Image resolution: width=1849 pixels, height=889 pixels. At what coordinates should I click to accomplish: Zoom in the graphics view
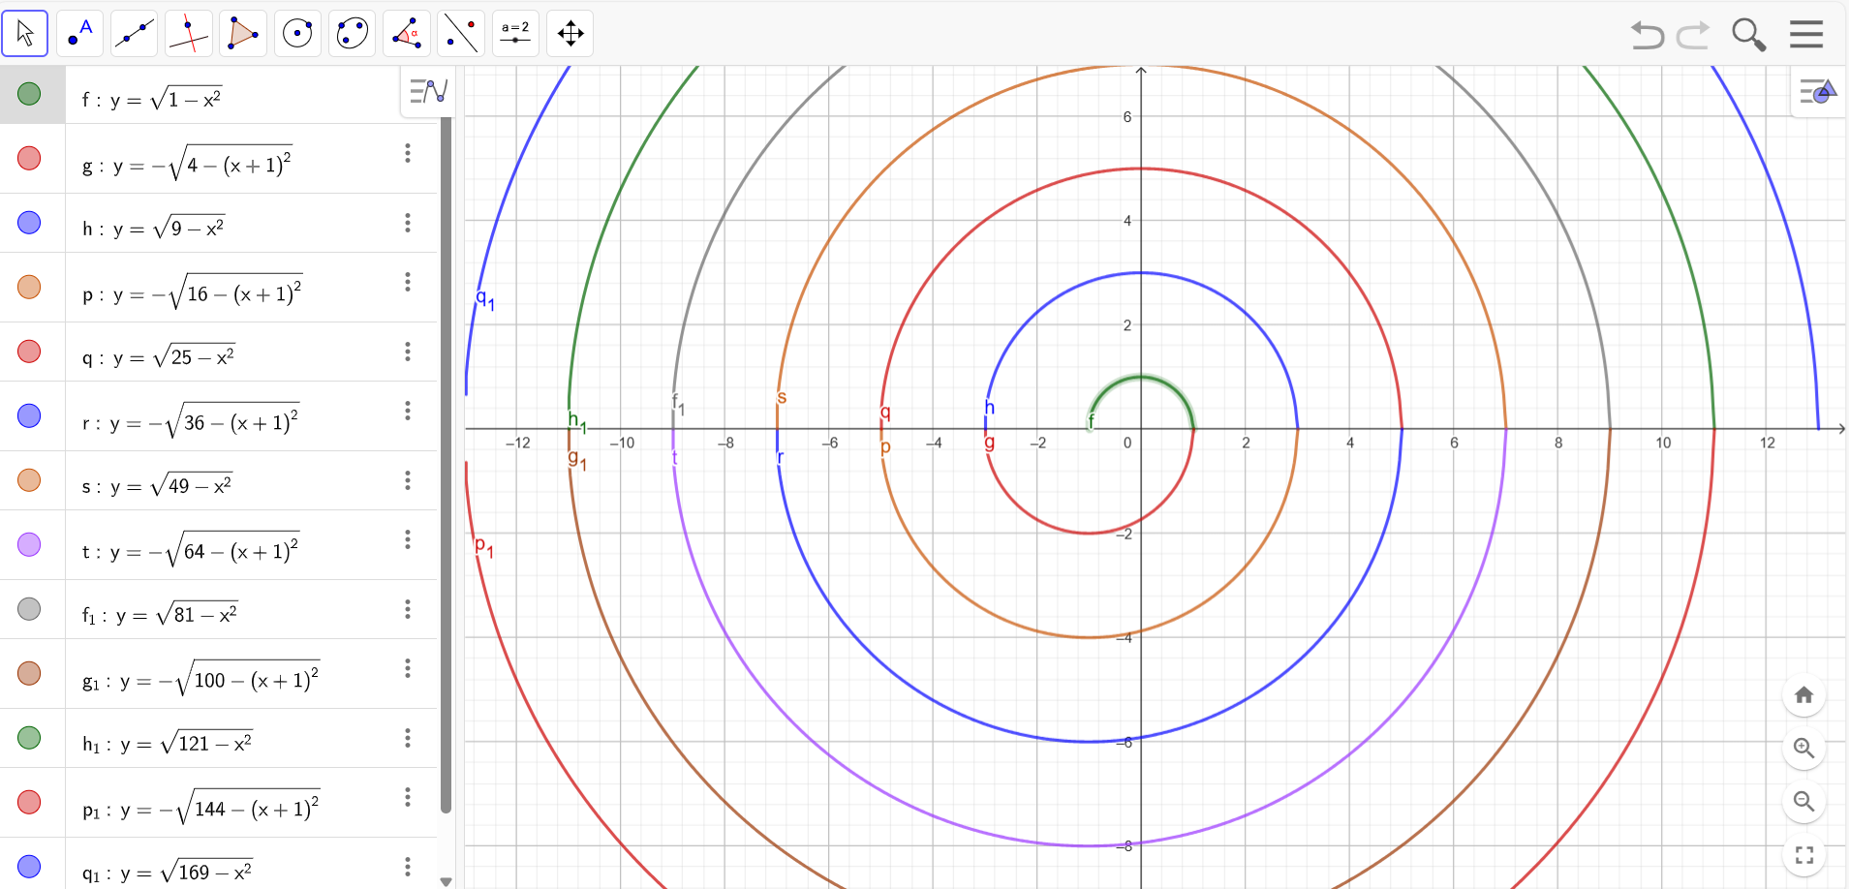click(1803, 748)
